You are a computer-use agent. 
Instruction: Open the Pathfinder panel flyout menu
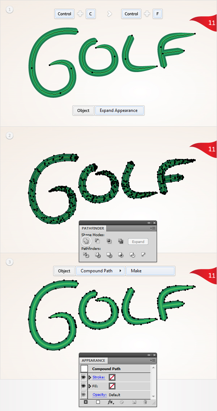[153, 228]
